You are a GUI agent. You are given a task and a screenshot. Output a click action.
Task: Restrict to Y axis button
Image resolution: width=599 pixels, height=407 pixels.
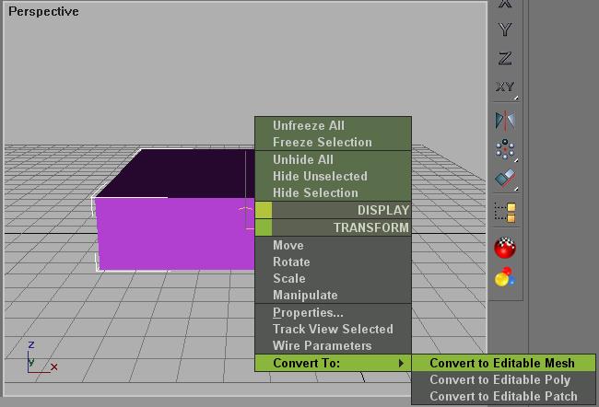point(505,29)
